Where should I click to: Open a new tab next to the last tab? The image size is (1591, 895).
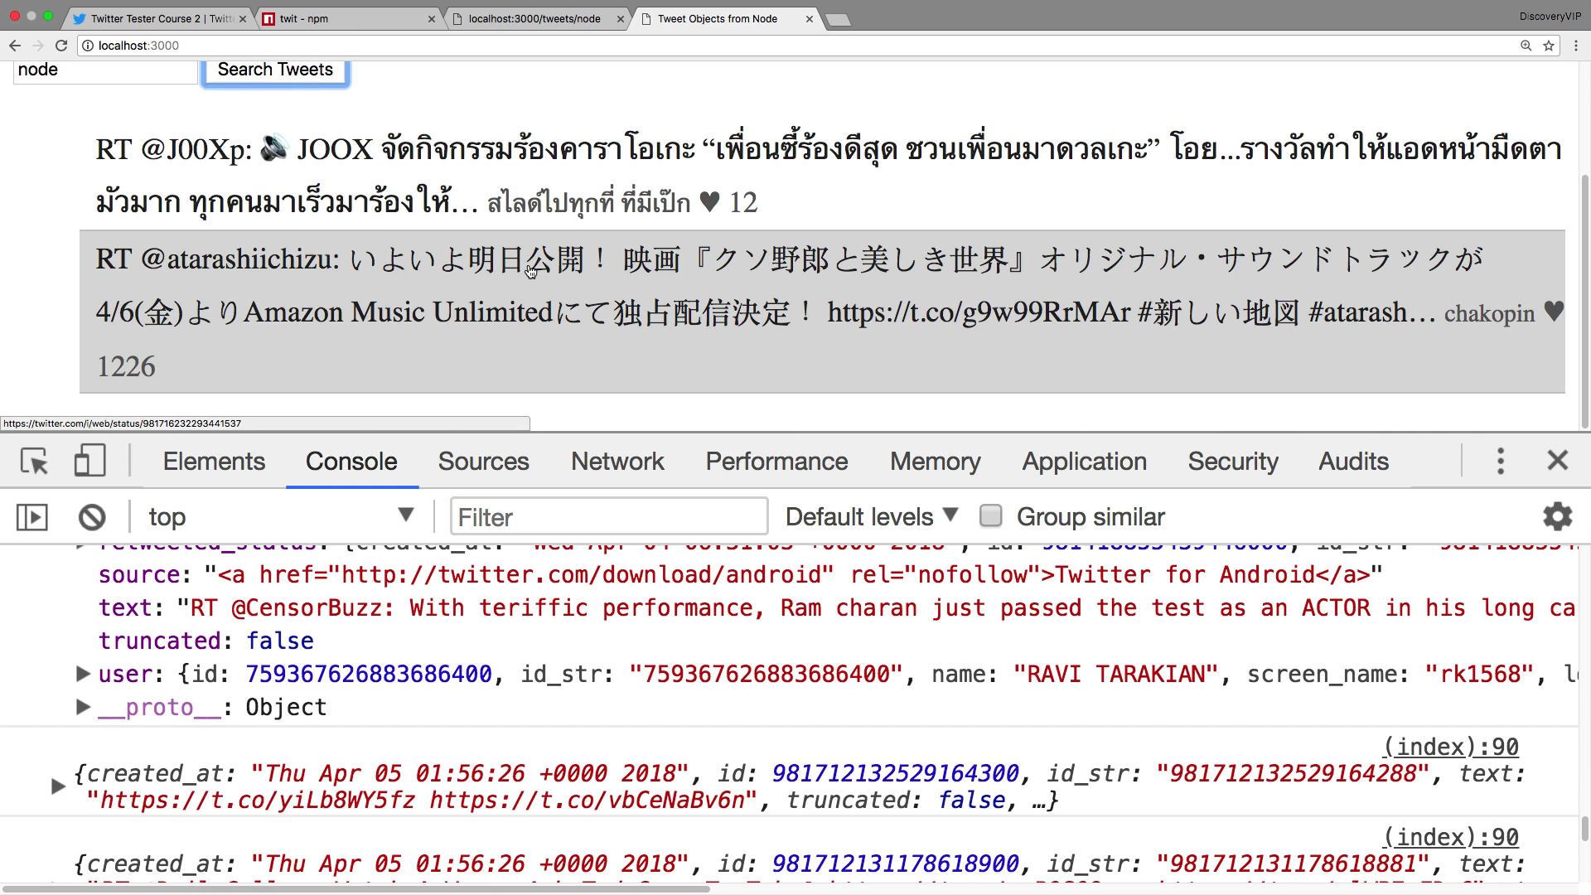pos(838,20)
